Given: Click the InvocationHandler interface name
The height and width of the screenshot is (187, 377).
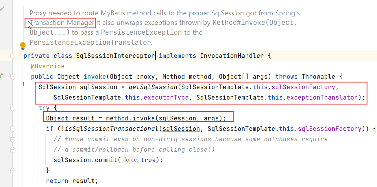Looking at the screenshot, I should (x=232, y=56).
